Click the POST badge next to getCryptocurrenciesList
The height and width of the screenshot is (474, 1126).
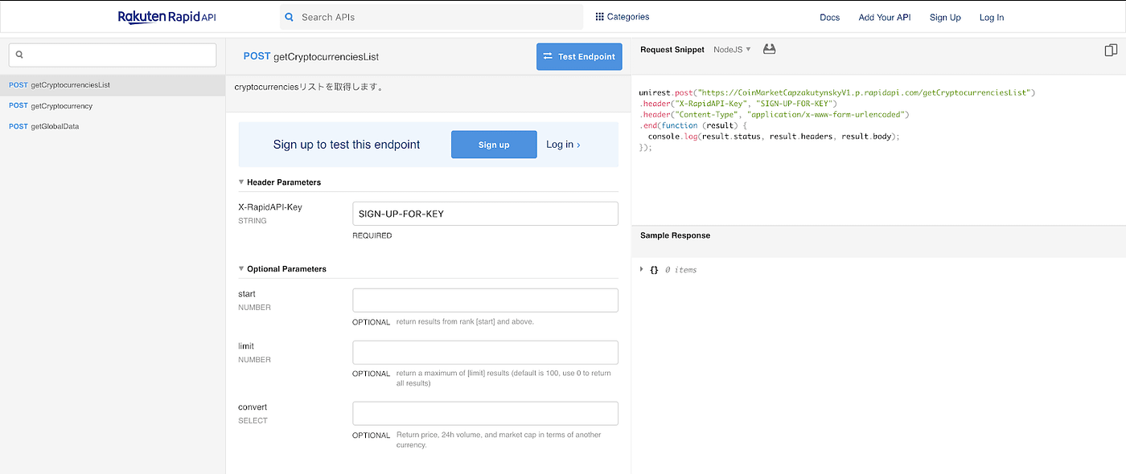coord(18,84)
